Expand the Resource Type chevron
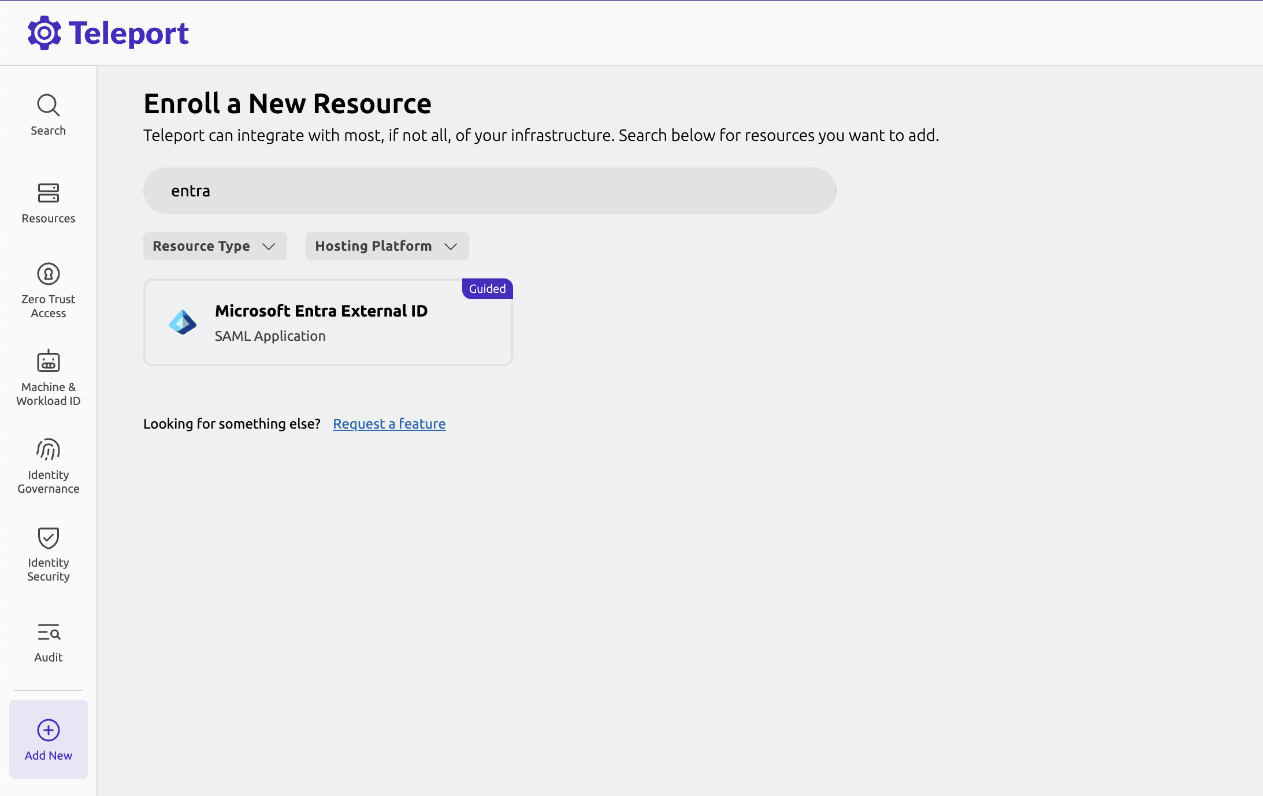 [269, 246]
